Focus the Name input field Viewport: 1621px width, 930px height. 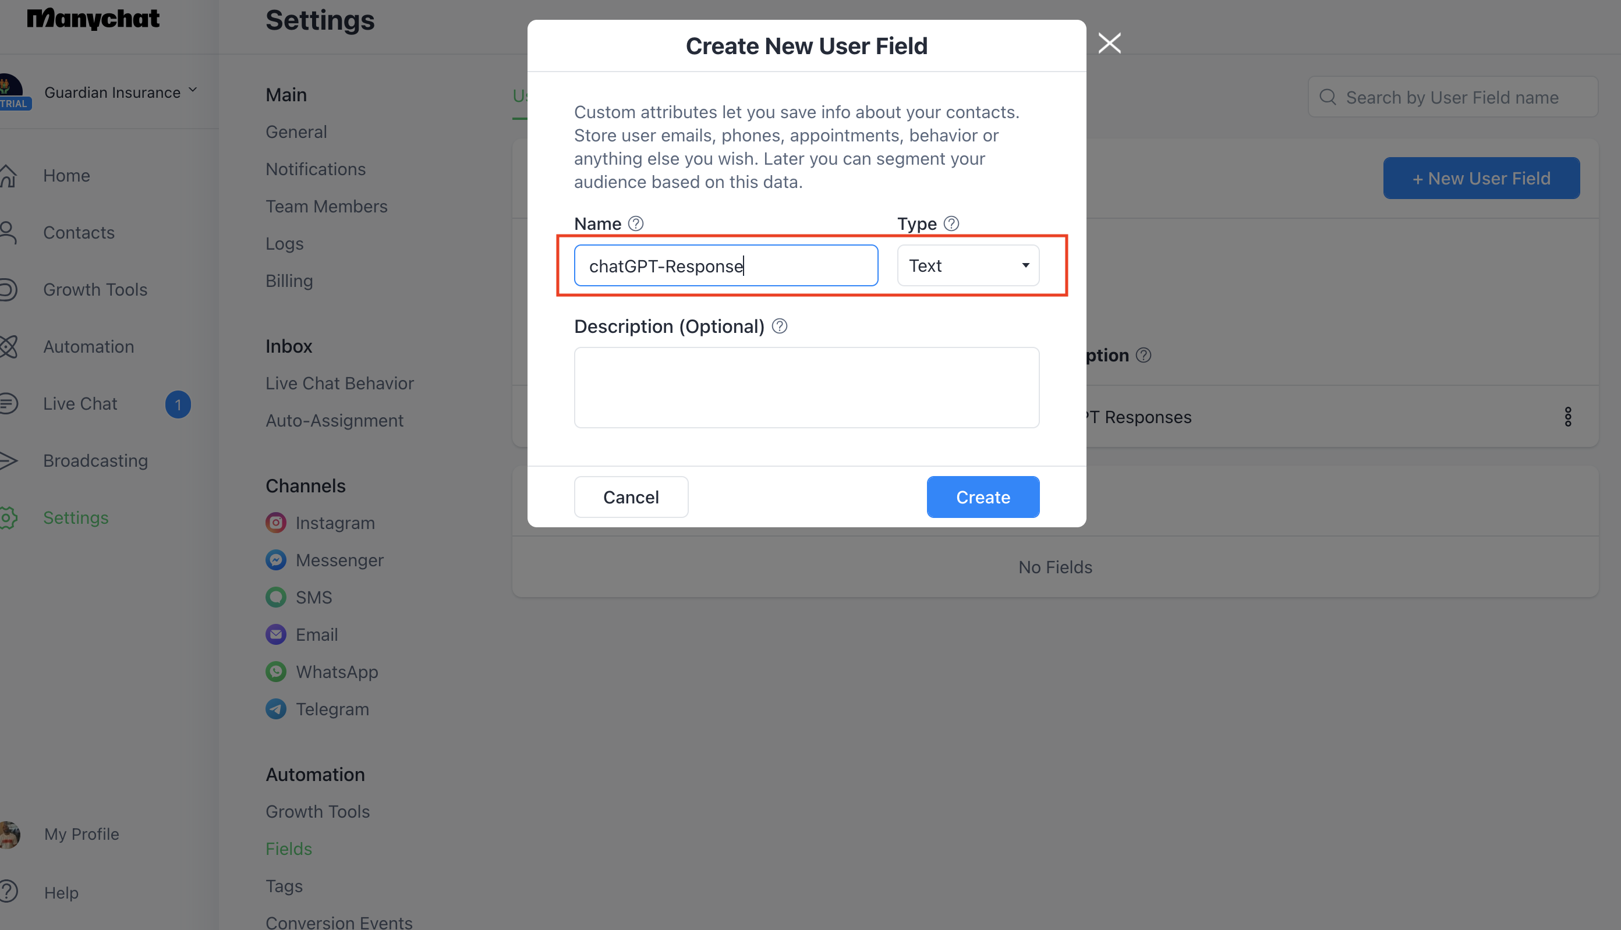[x=726, y=266]
